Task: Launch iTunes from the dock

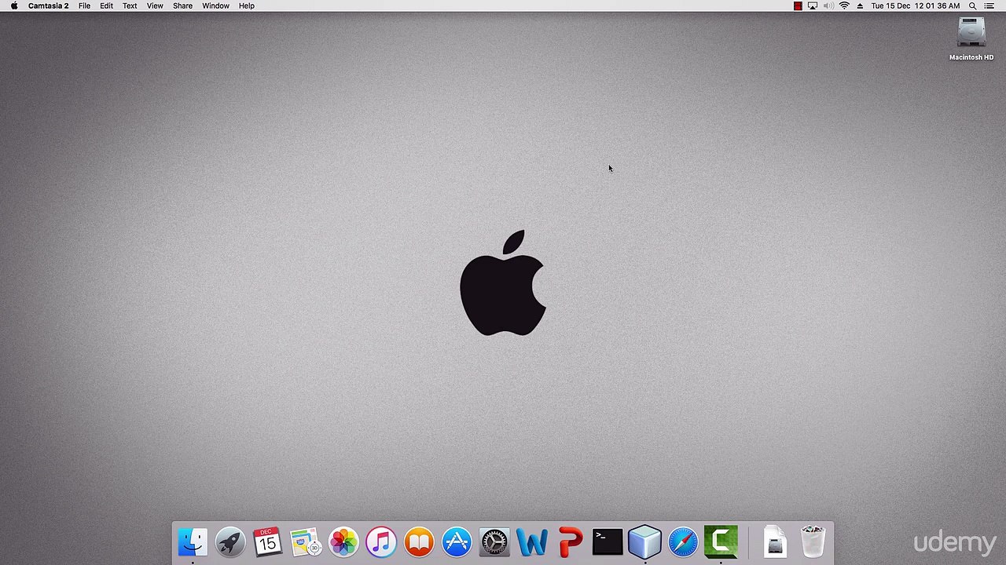Action: point(381,542)
